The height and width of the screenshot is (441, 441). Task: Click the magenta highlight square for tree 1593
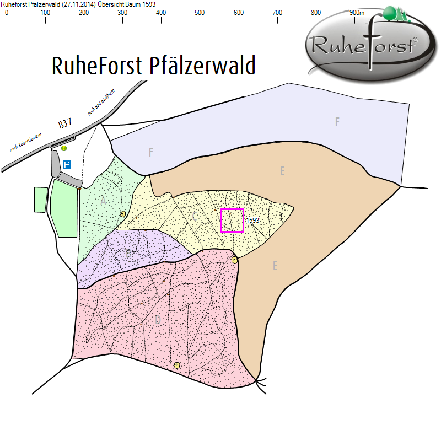tap(232, 220)
